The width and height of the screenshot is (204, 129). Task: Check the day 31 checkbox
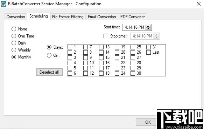[148, 47]
